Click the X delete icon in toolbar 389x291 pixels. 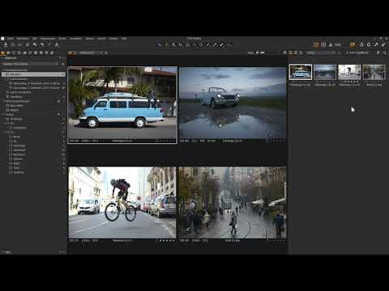click(28, 44)
